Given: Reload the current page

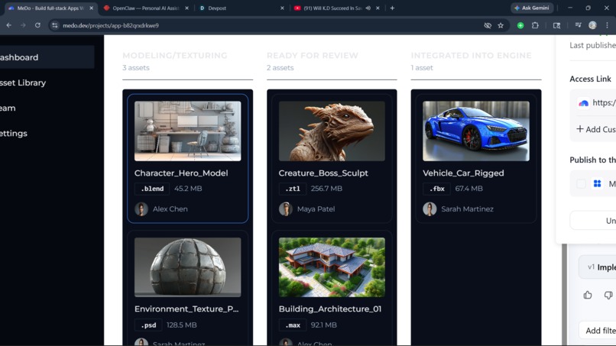Looking at the screenshot, I should (x=37, y=25).
